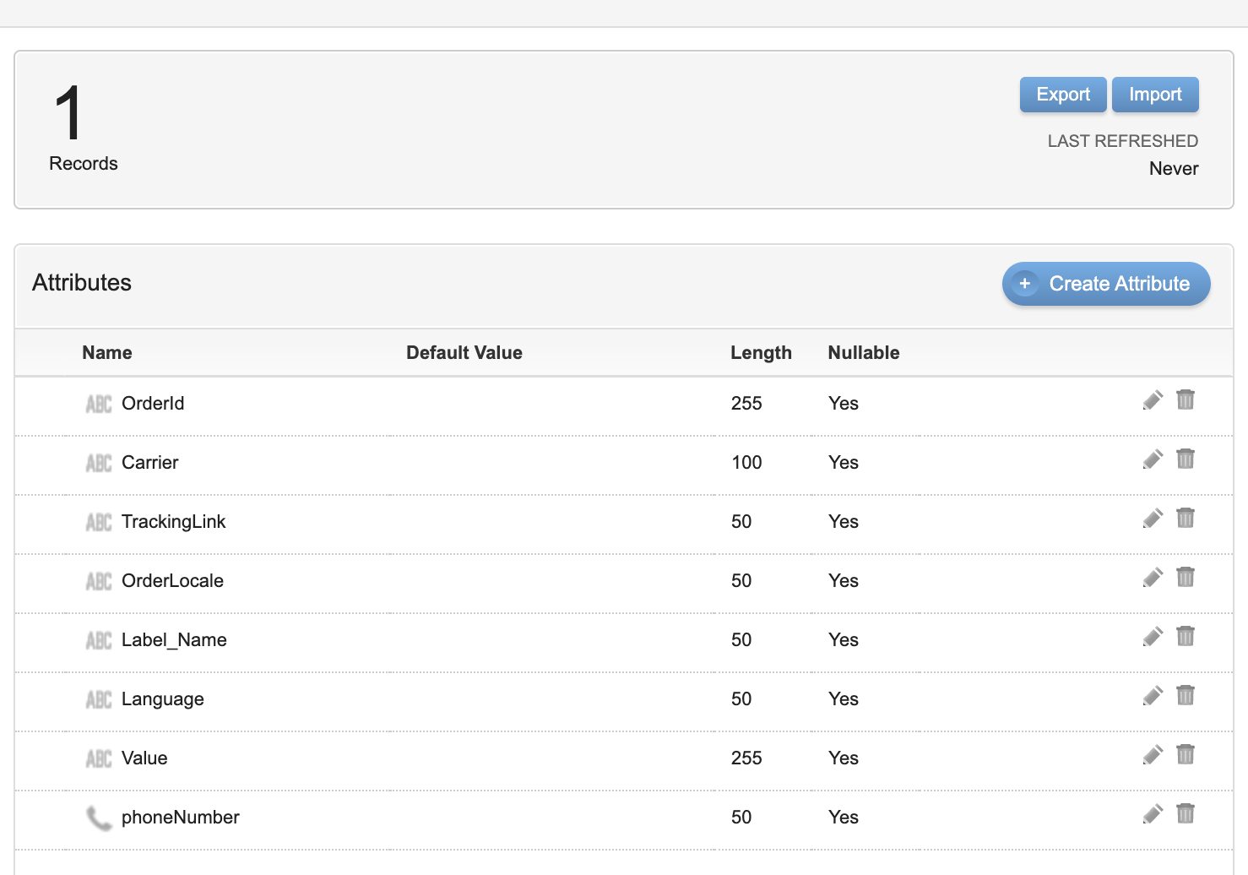Click the length 100 in Carrier row
This screenshot has height=875, width=1248.
point(746,463)
